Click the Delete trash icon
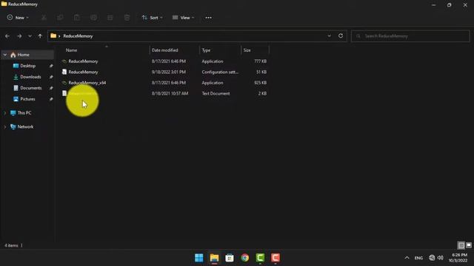The height and width of the screenshot is (266, 474). [x=127, y=18]
